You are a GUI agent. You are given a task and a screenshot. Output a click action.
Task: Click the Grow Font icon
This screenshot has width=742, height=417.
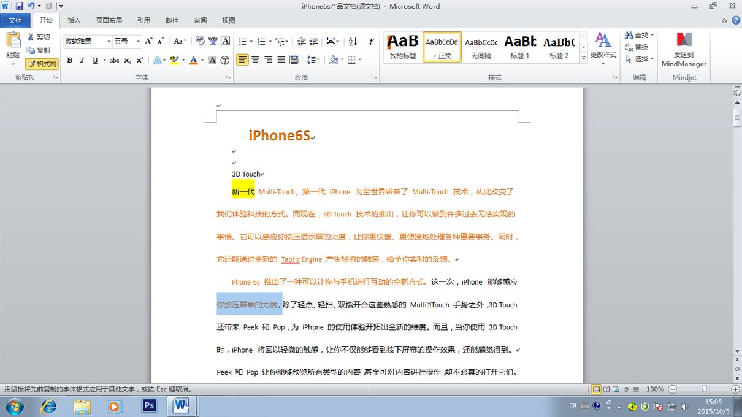tap(148, 41)
